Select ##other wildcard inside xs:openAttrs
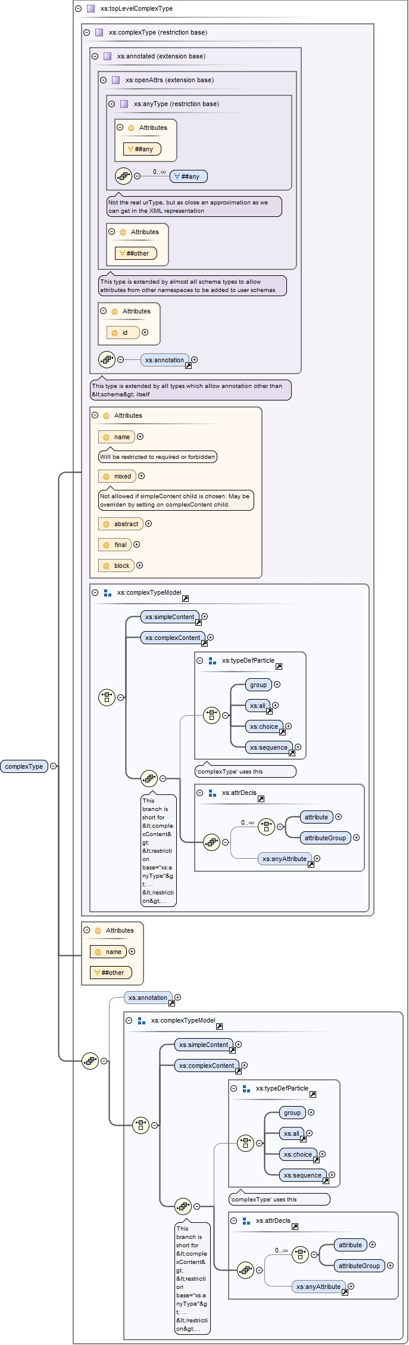Image resolution: width=409 pixels, height=1345 pixels. pyautogui.click(x=136, y=253)
